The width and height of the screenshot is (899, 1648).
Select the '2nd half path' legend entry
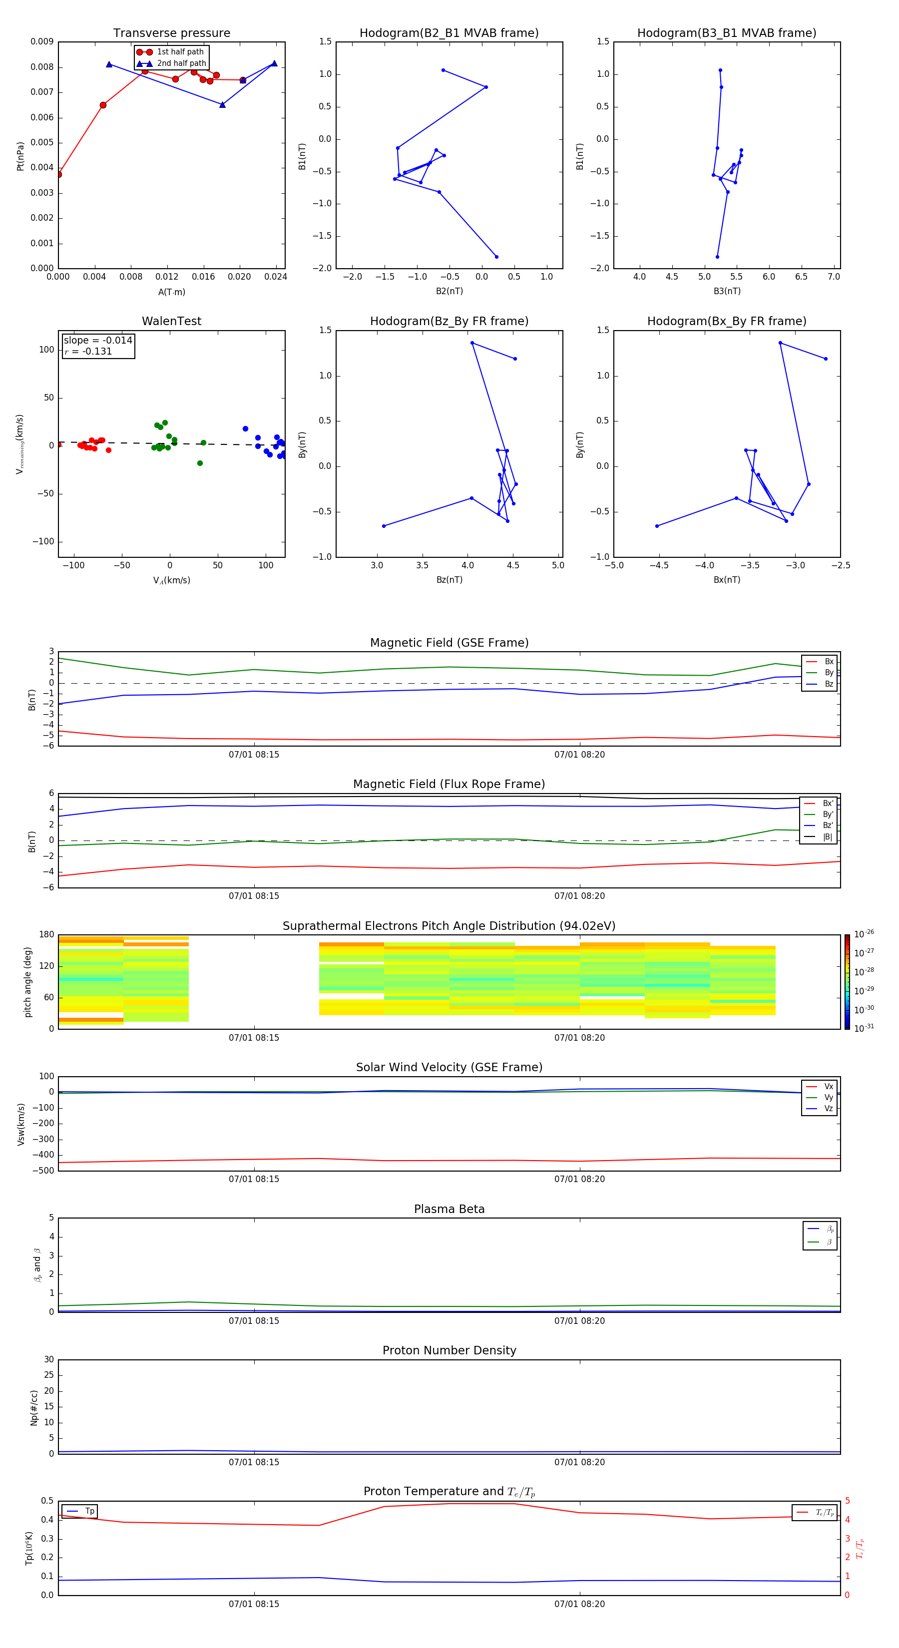pos(171,63)
